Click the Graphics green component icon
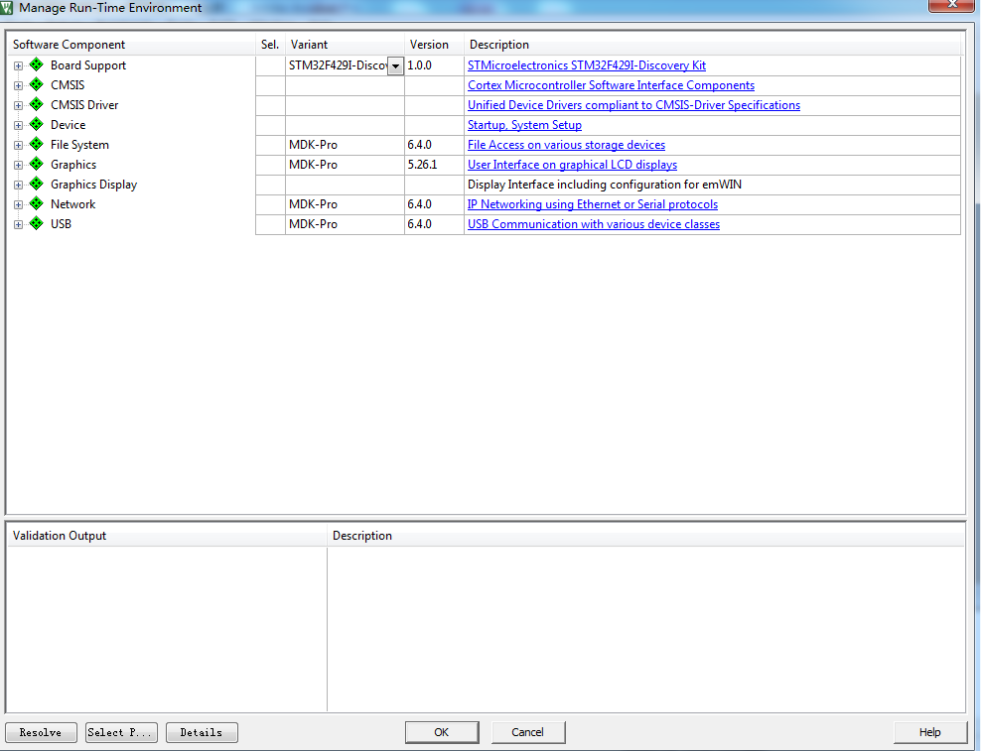The height and width of the screenshot is (751, 981). click(x=37, y=164)
